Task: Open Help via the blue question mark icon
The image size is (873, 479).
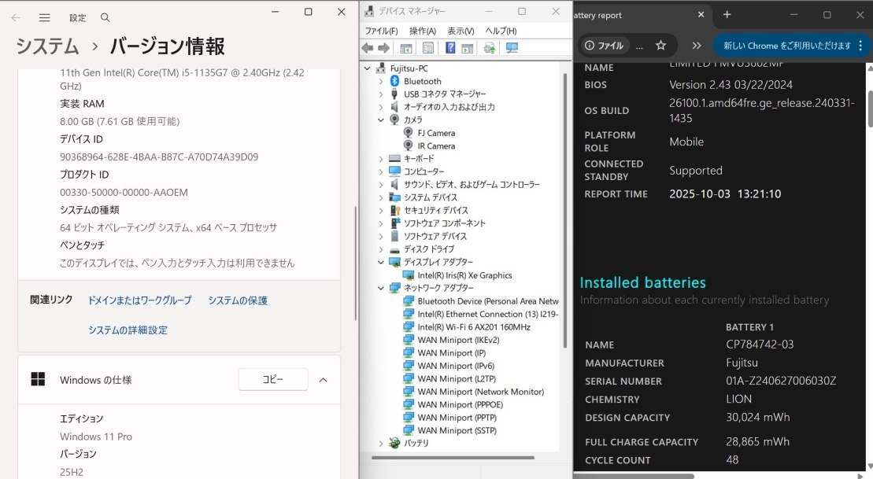Action: coord(451,47)
